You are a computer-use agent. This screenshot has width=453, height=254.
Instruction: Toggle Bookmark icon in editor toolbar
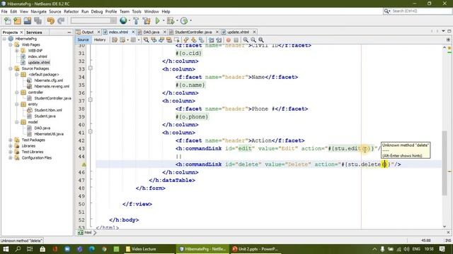201,40
